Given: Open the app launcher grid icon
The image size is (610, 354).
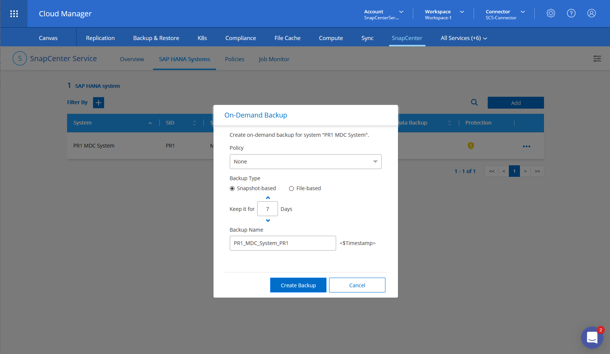Looking at the screenshot, I should pyautogui.click(x=14, y=14).
